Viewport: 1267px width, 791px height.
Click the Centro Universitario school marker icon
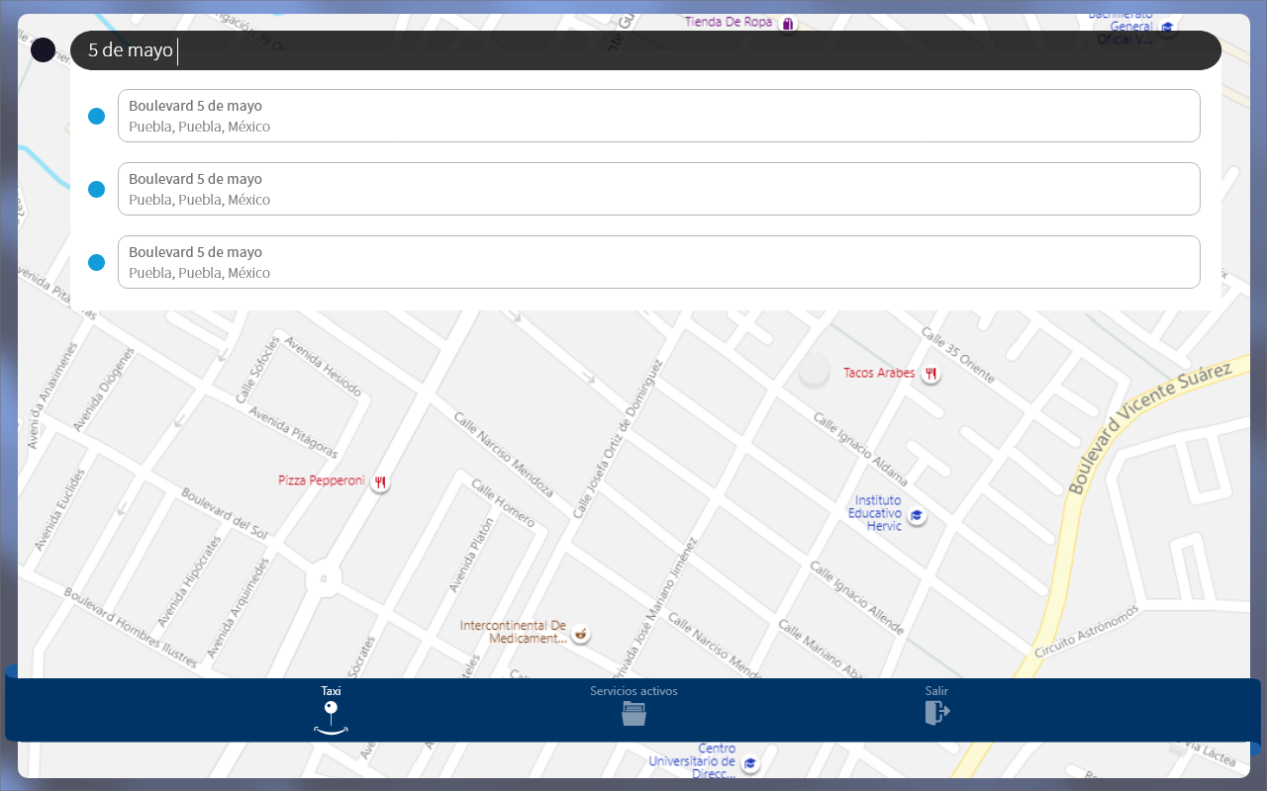pyautogui.click(x=751, y=762)
